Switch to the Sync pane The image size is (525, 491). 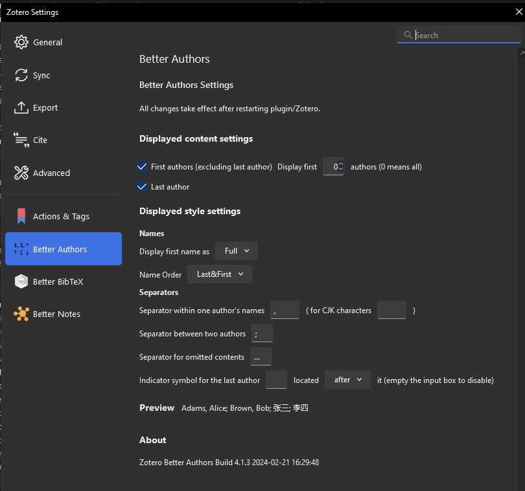coord(64,75)
